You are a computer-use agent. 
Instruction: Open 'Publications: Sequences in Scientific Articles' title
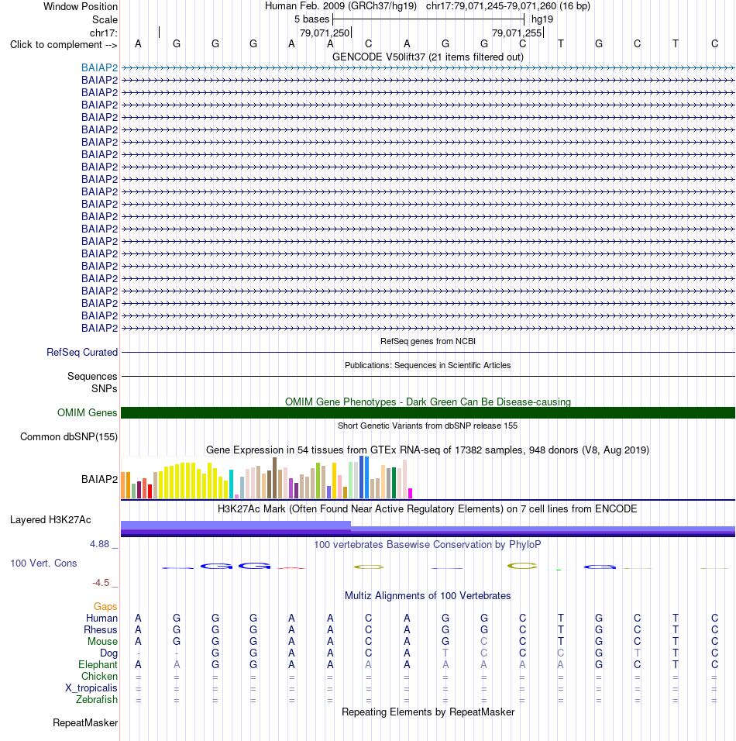(428, 365)
